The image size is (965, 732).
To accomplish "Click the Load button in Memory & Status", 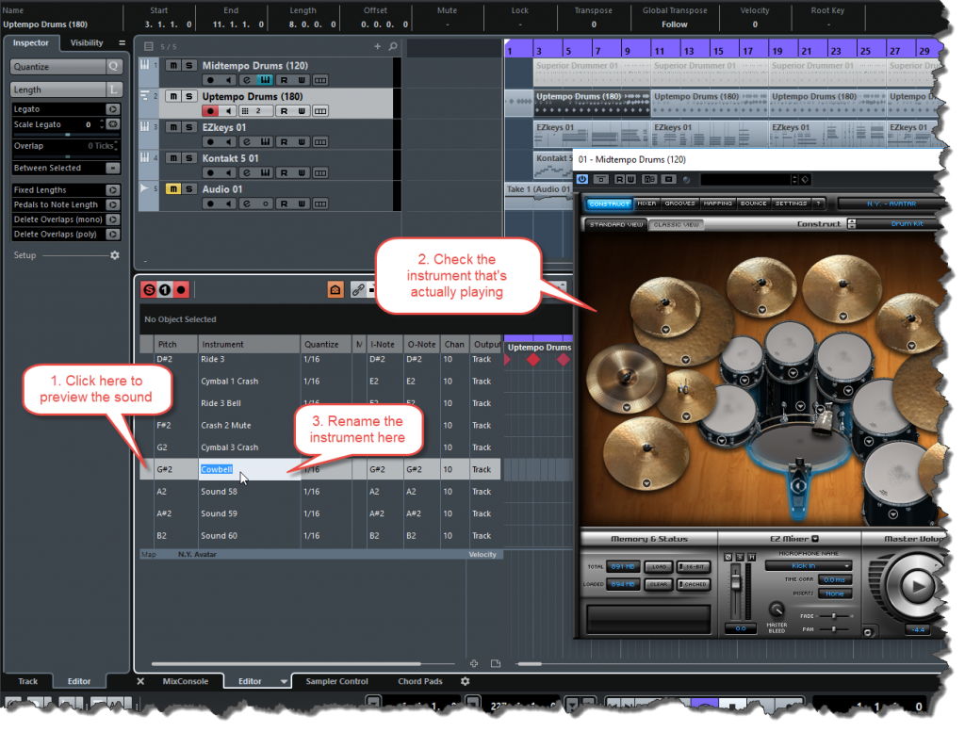I will [x=659, y=566].
